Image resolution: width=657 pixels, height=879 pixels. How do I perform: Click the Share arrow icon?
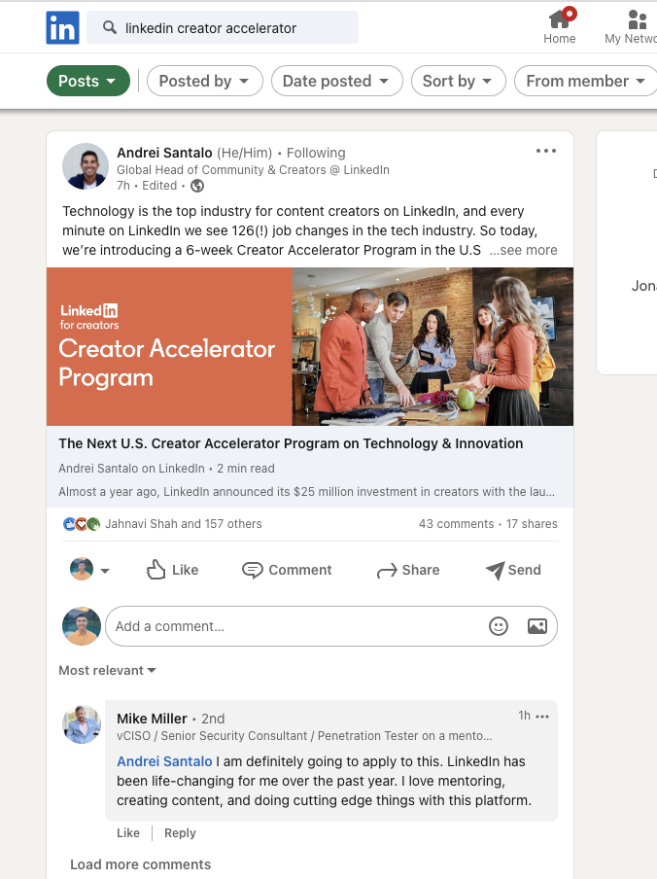click(x=388, y=570)
